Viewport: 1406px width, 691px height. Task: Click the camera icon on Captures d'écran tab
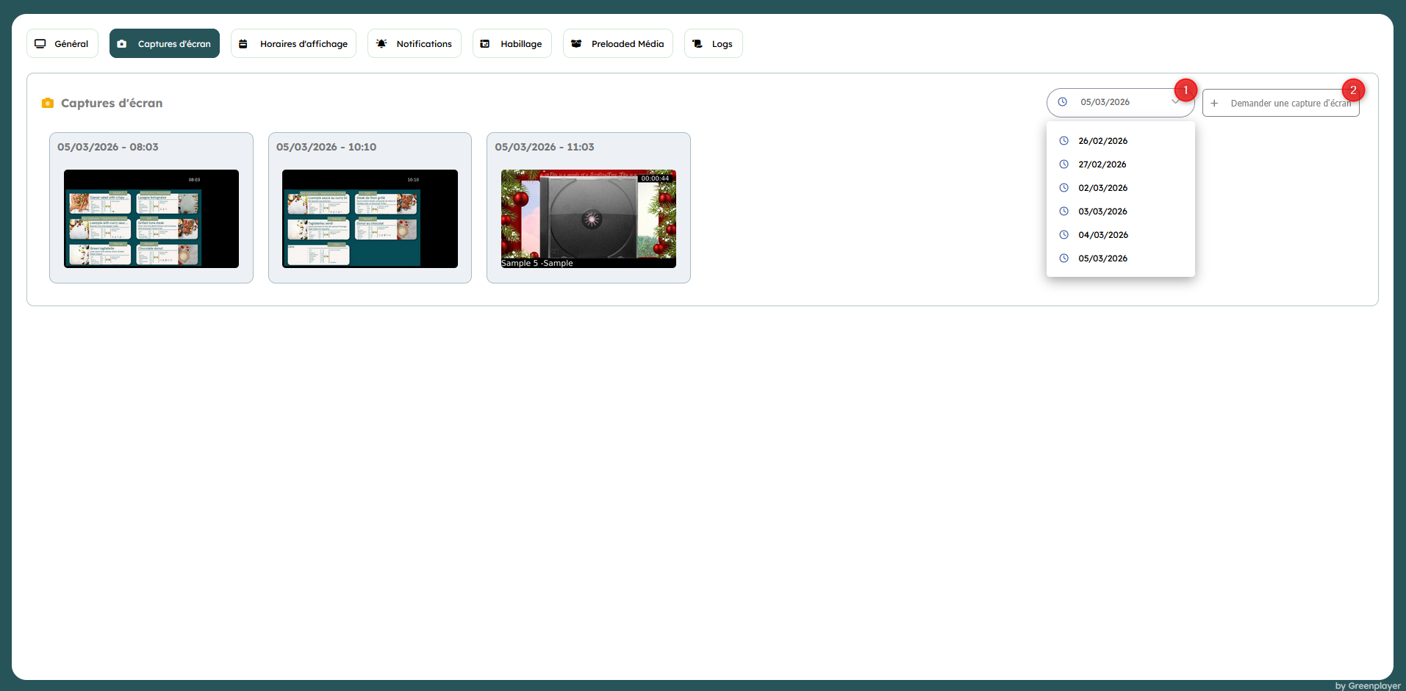[122, 44]
